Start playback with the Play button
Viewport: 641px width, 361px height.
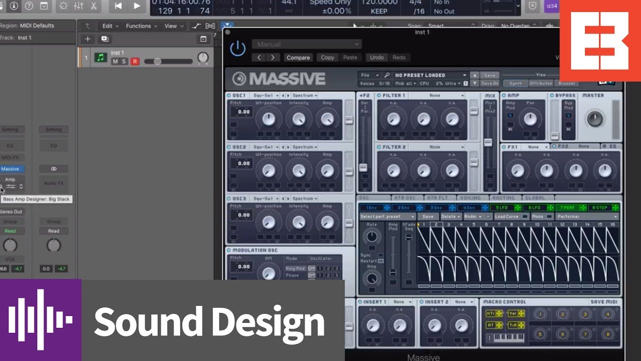[x=137, y=6]
